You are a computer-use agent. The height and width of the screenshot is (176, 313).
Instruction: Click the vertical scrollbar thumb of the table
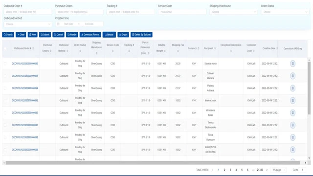pos(309,88)
